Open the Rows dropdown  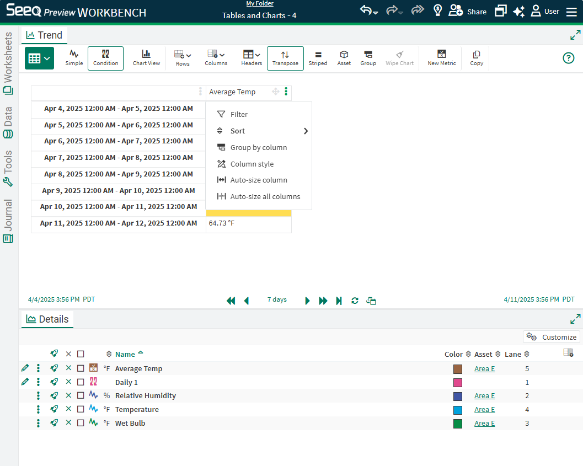coord(183,58)
